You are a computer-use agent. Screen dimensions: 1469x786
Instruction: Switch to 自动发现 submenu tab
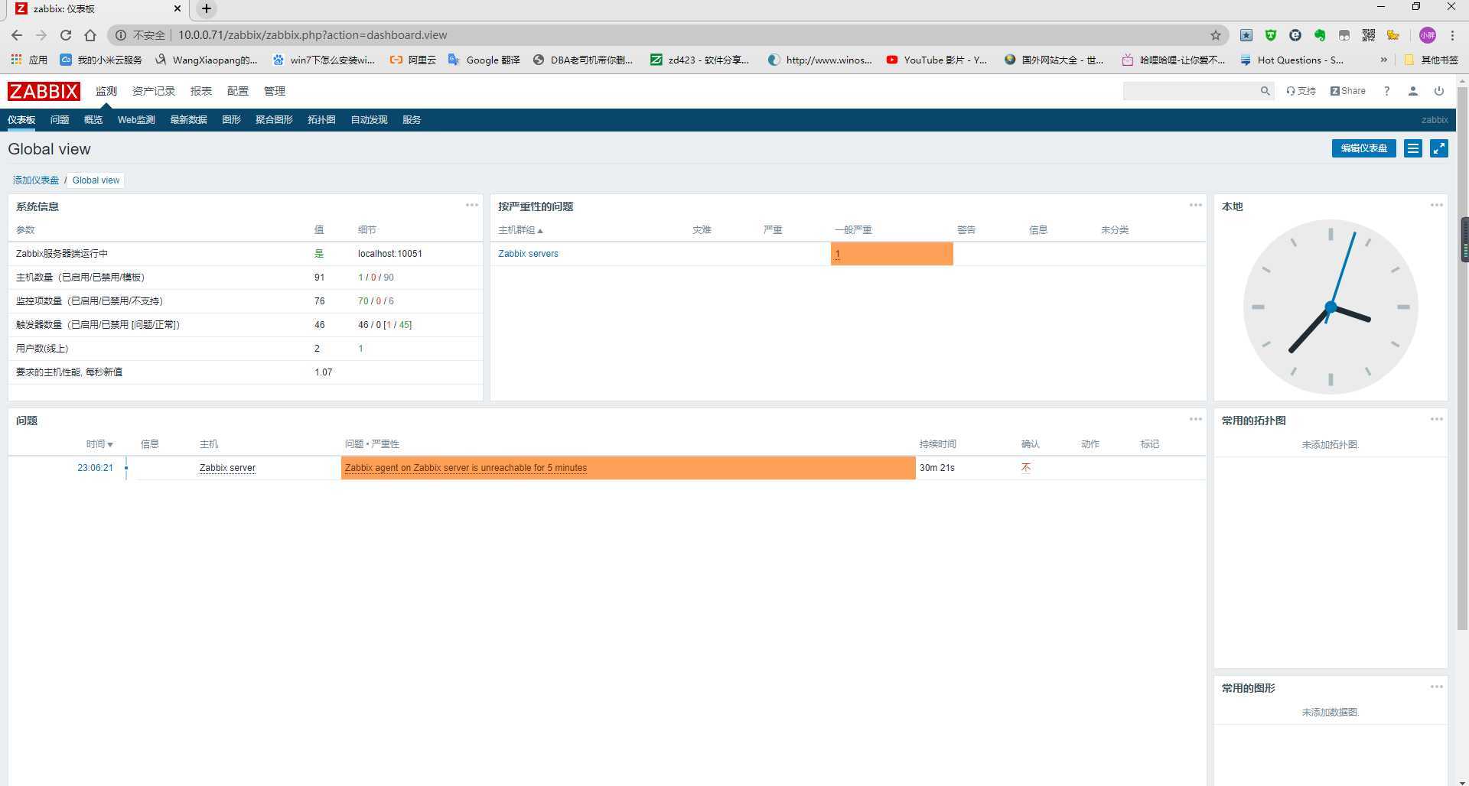369,120
